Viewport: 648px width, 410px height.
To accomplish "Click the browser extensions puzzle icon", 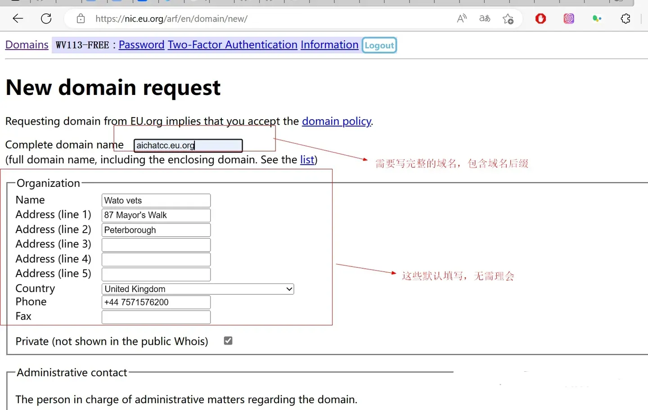I will pyautogui.click(x=625, y=18).
